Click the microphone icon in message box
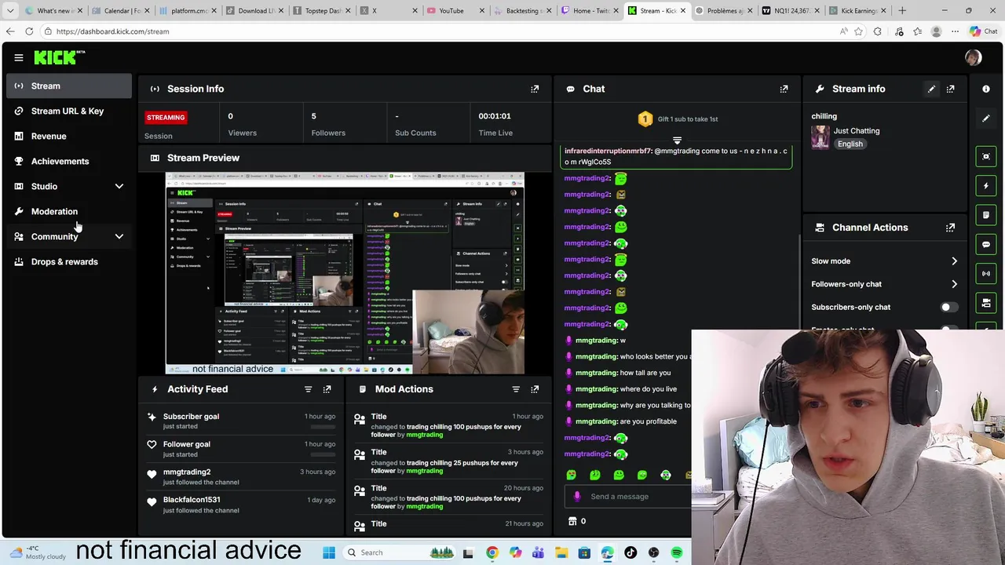This screenshot has height=565, width=1005. tap(577, 496)
